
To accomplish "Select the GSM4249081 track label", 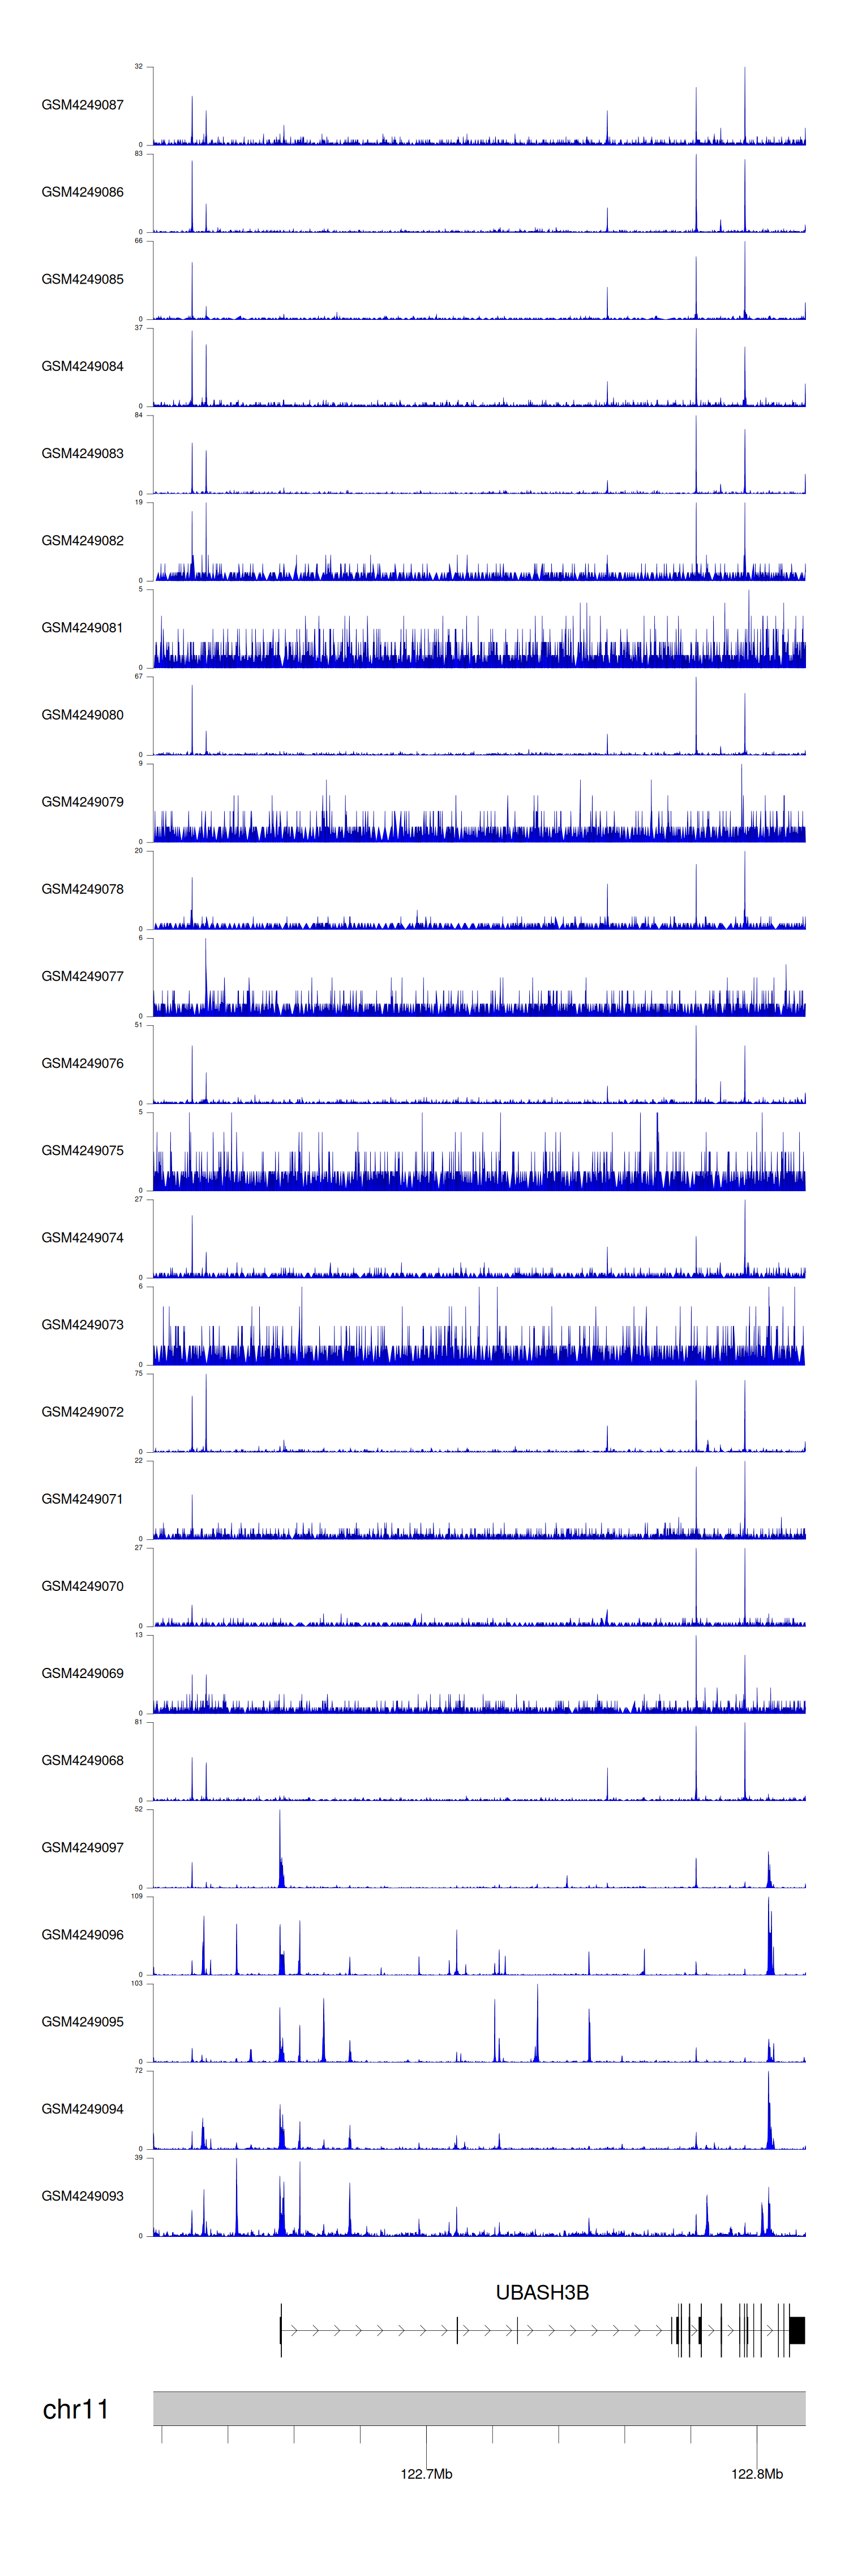I will pyautogui.click(x=82, y=628).
